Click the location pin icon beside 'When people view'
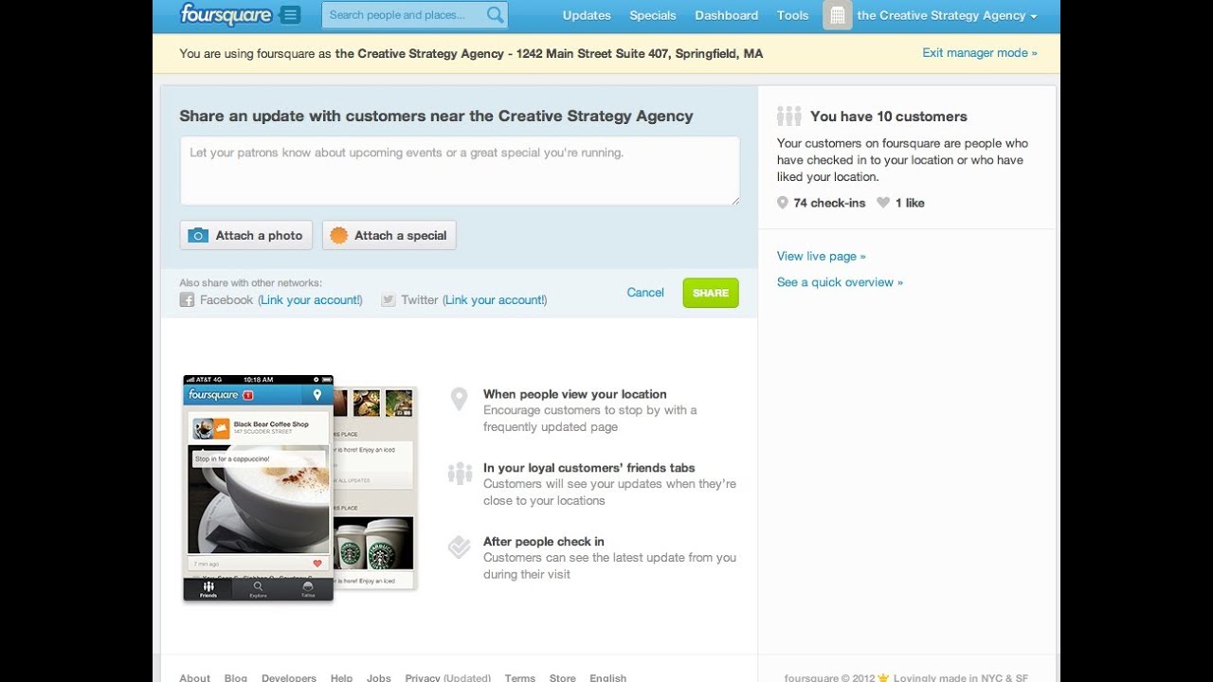 (x=459, y=399)
